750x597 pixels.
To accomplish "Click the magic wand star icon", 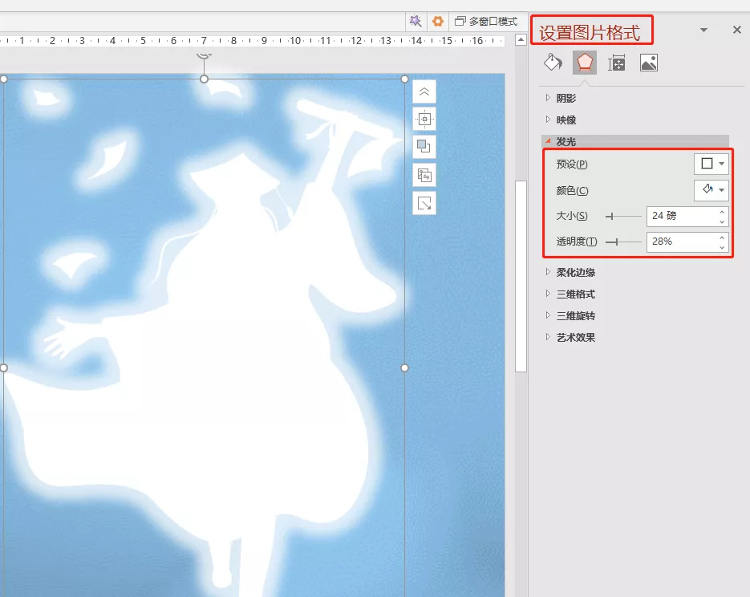I will coord(416,21).
